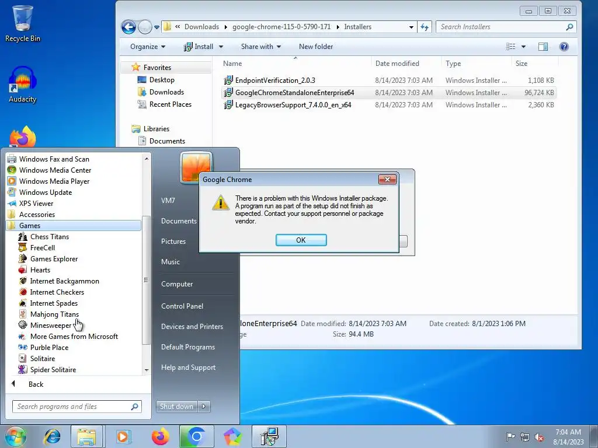Open More Games from Microsoft
Viewport: 598px width, 448px height.
tap(74, 337)
